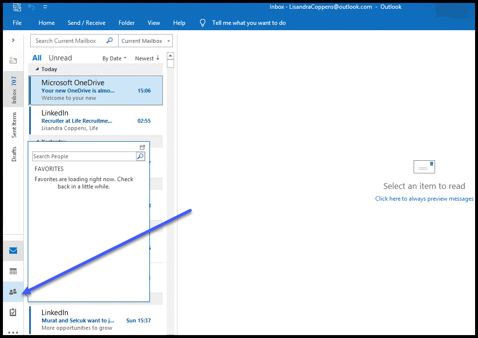Click the Tell me what you want to do box
478x338 pixels.
tap(249, 23)
